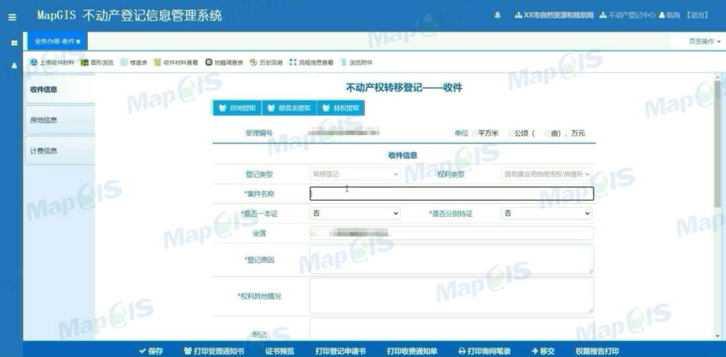The height and width of the screenshot is (357, 726).
Task: Open 图形浏览 tool
Action: (97, 63)
